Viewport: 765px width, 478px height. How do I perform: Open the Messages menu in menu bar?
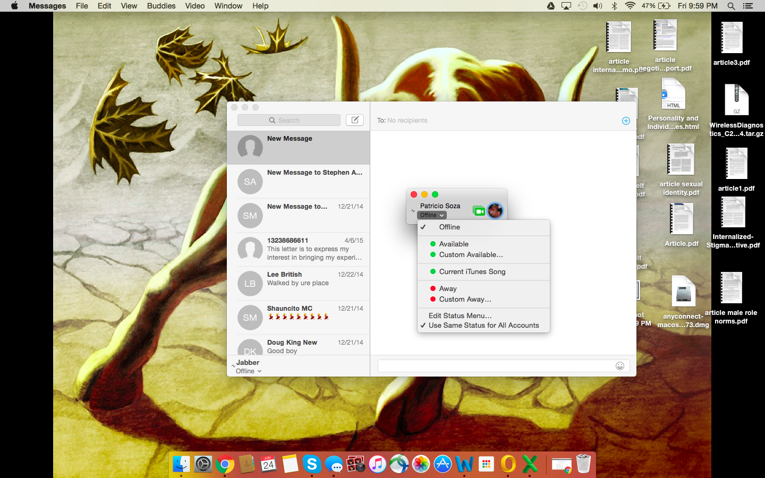click(x=47, y=6)
